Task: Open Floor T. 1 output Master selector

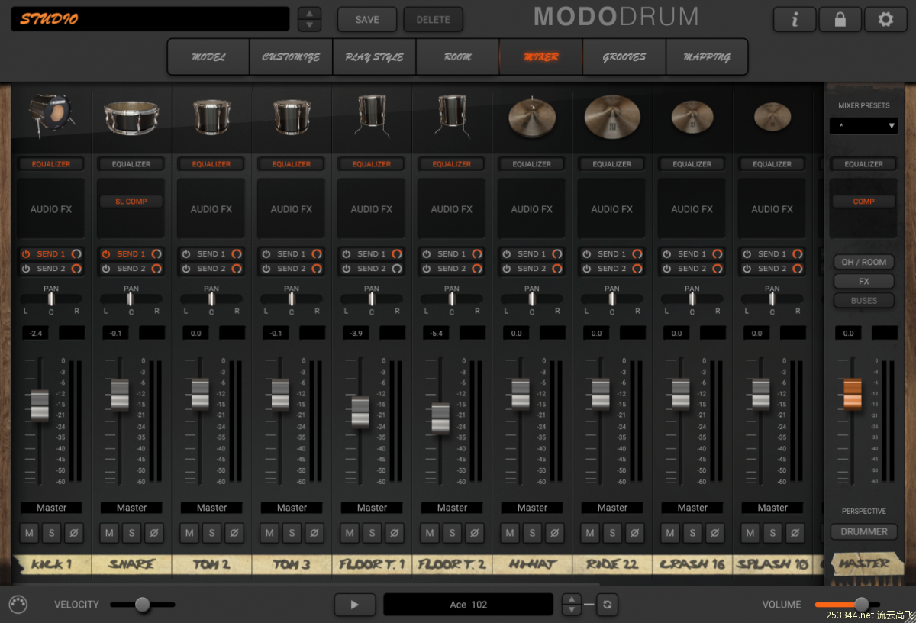Action: [372, 508]
